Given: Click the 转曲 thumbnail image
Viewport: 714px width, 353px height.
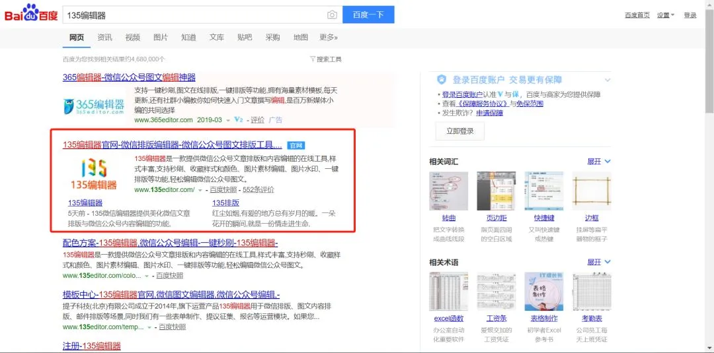Looking at the screenshot, I should point(448,191).
